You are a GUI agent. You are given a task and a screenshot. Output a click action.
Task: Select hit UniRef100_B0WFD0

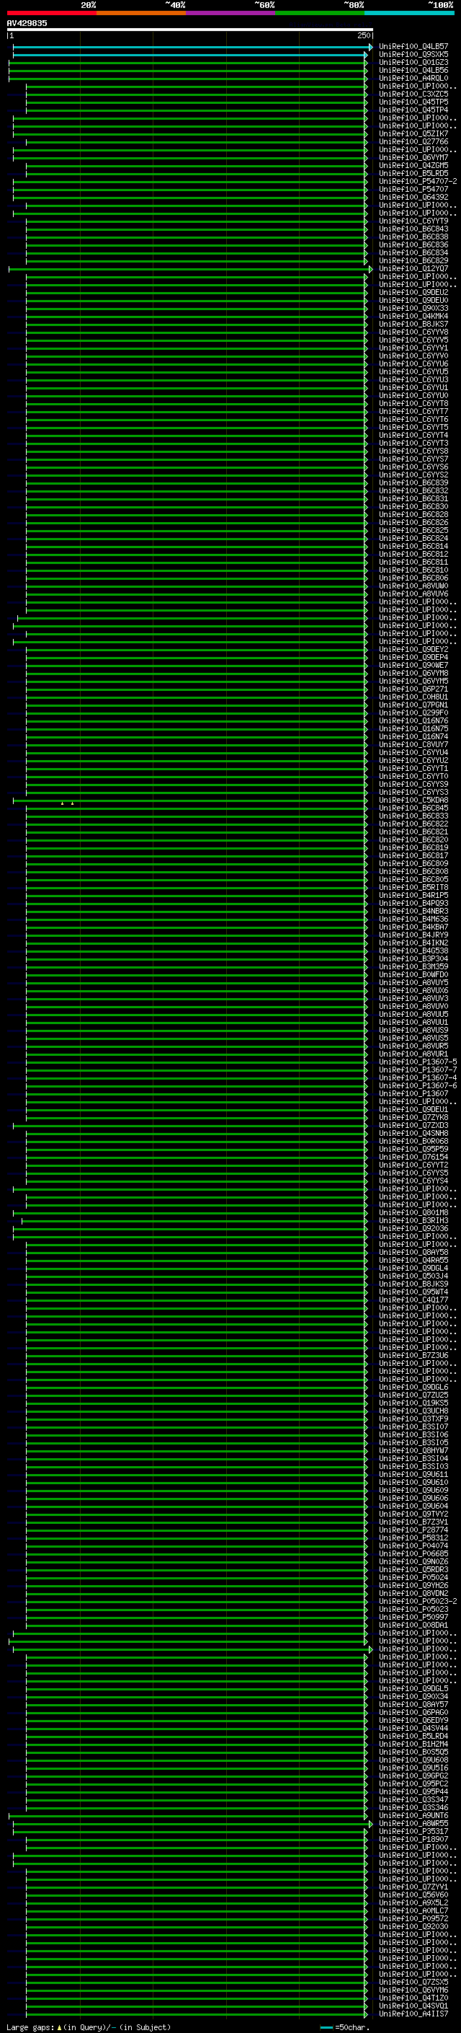point(413,975)
